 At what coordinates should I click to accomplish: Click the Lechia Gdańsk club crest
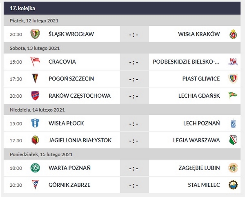pyautogui.click(x=233, y=96)
